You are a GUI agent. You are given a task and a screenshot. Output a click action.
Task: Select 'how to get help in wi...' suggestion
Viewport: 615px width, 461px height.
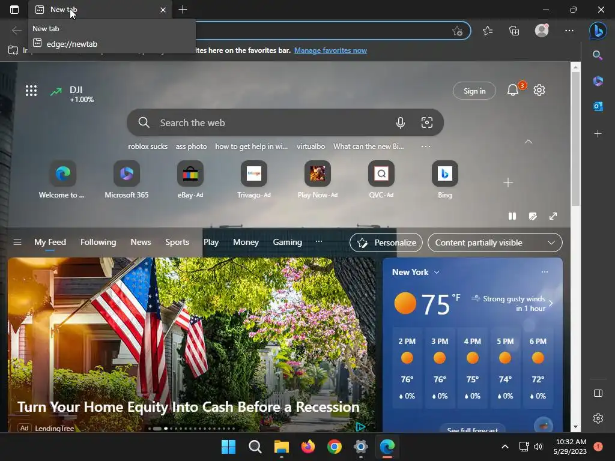click(252, 146)
